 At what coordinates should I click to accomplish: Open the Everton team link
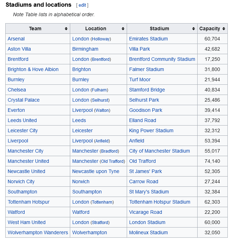click(x=16, y=110)
